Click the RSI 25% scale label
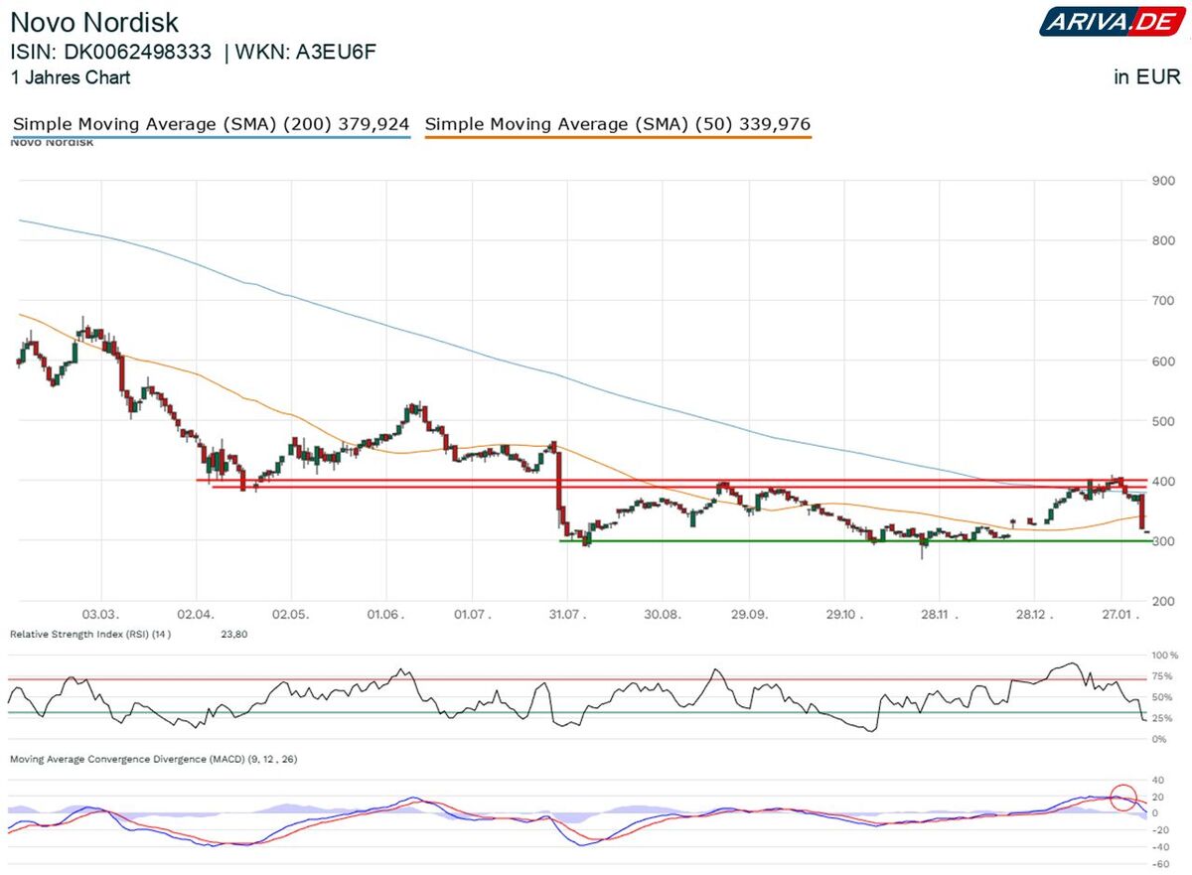Image resolution: width=1192 pixels, height=875 pixels. coord(1161,718)
